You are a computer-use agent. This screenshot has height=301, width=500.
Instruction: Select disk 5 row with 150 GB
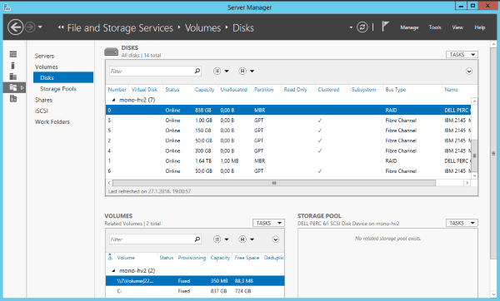288,131
